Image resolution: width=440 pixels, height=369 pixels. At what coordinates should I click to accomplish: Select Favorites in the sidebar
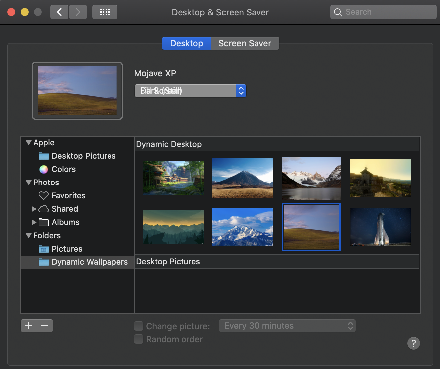77,196
